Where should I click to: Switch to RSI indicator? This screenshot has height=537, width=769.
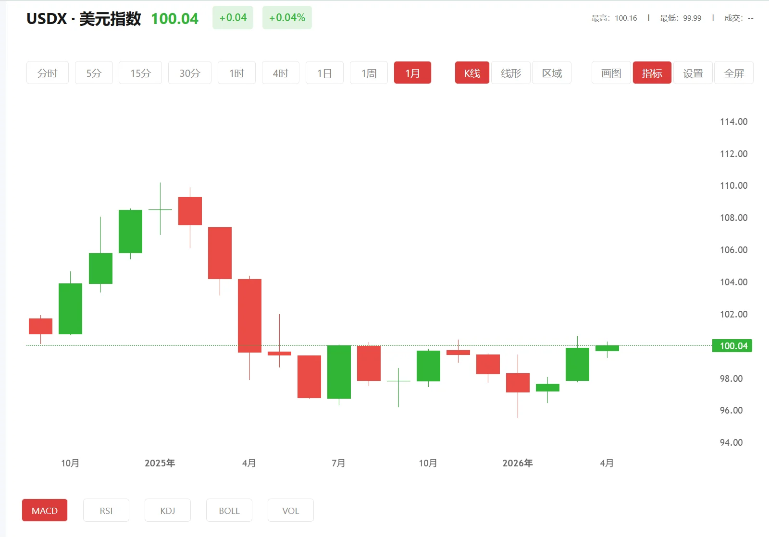coord(106,510)
